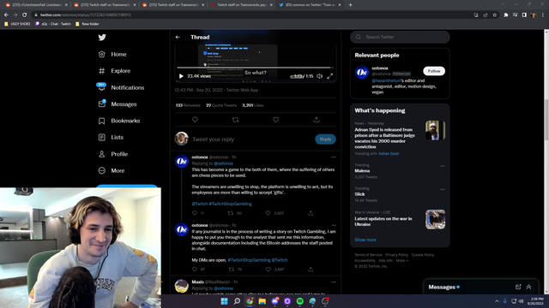Open the war in Ukraine updates
The width and height of the screenshot is (549, 308).
point(400,219)
